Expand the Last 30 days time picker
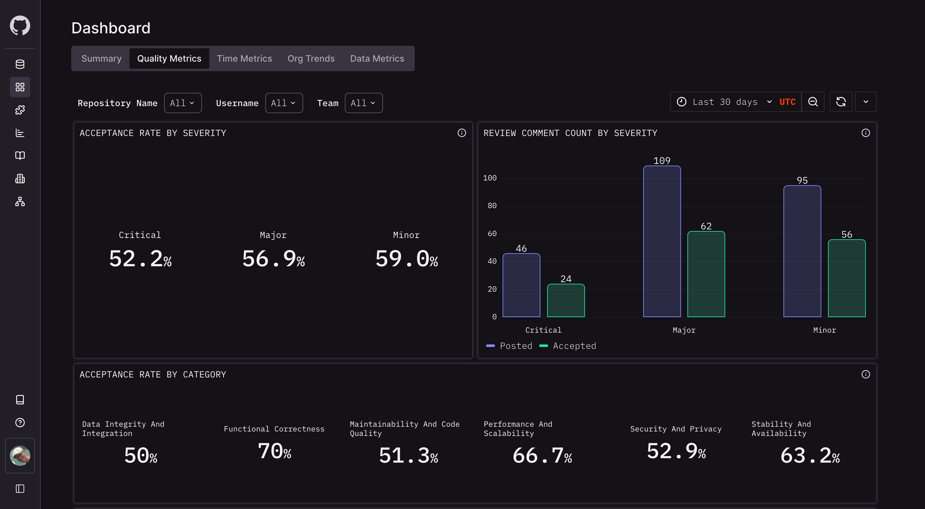This screenshot has width=925, height=509. [x=725, y=102]
